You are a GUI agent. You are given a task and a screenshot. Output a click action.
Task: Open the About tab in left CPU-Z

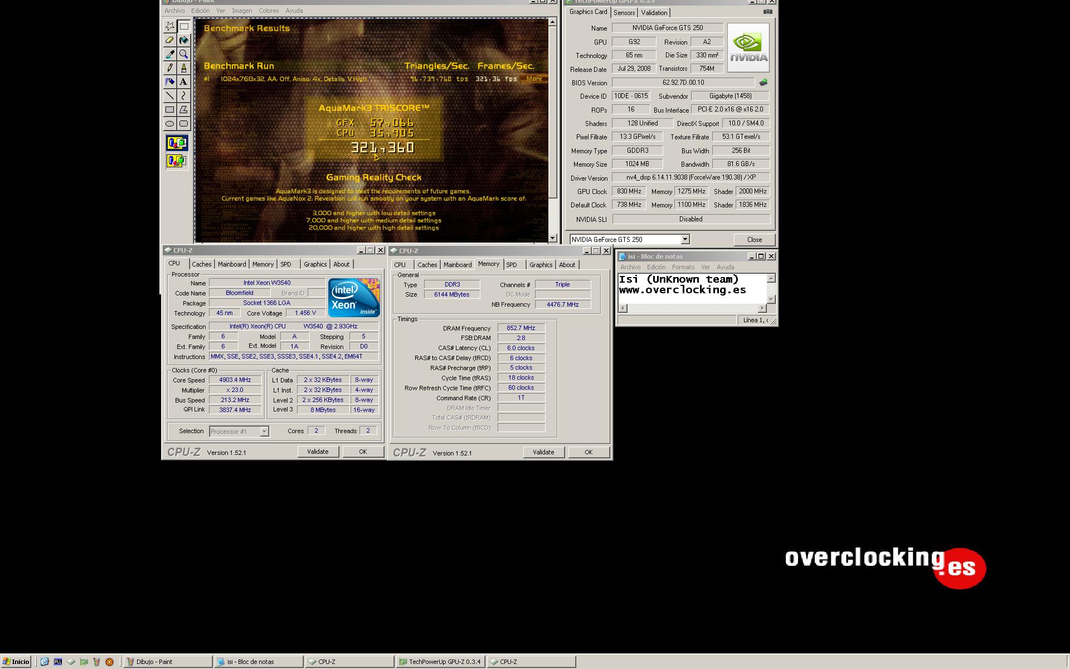coord(342,264)
